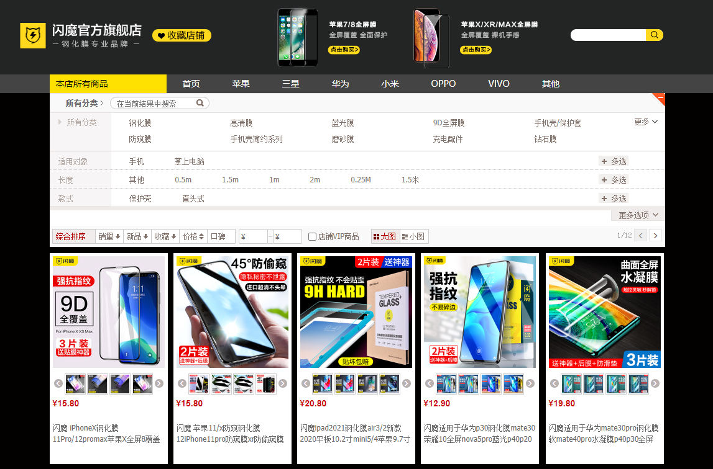Click the store shield logo icon
Viewport: 713px width, 469px height.
click(x=32, y=36)
